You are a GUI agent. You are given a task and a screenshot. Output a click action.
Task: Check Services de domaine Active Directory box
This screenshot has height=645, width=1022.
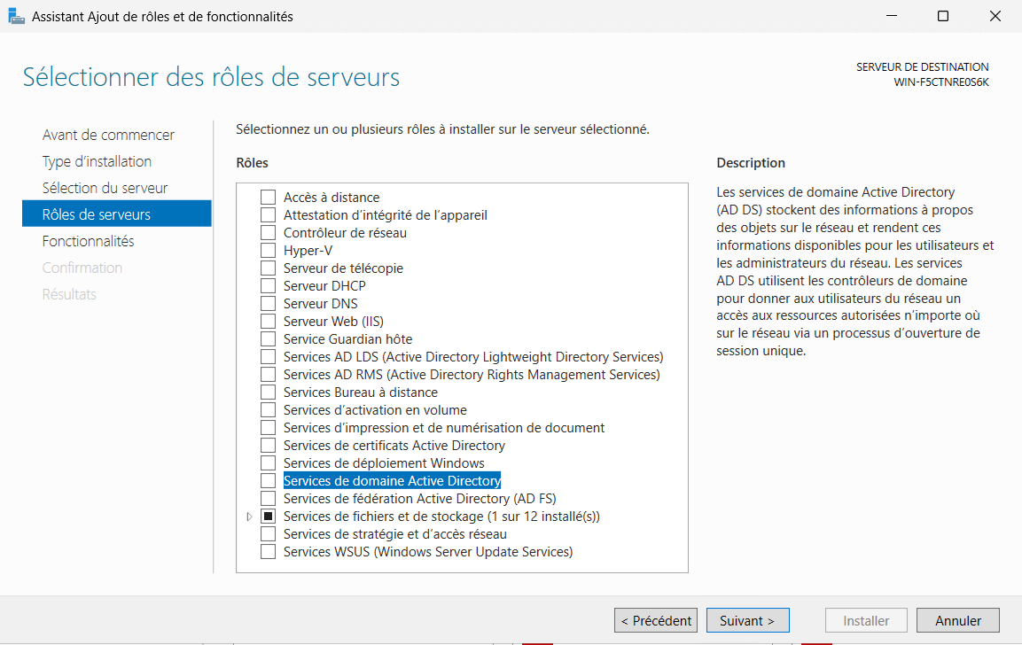[268, 481]
